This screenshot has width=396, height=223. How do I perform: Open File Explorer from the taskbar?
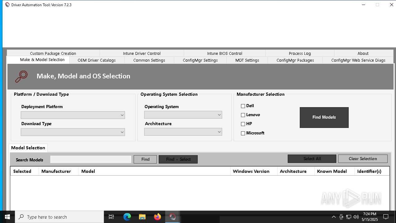pyautogui.click(x=142, y=217)
